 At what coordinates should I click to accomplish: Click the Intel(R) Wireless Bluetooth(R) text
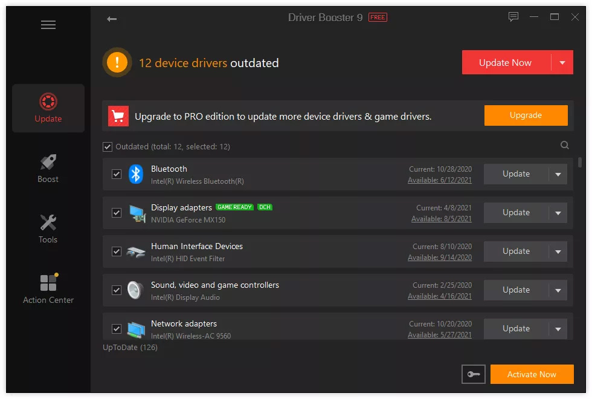tap(198, 181)
